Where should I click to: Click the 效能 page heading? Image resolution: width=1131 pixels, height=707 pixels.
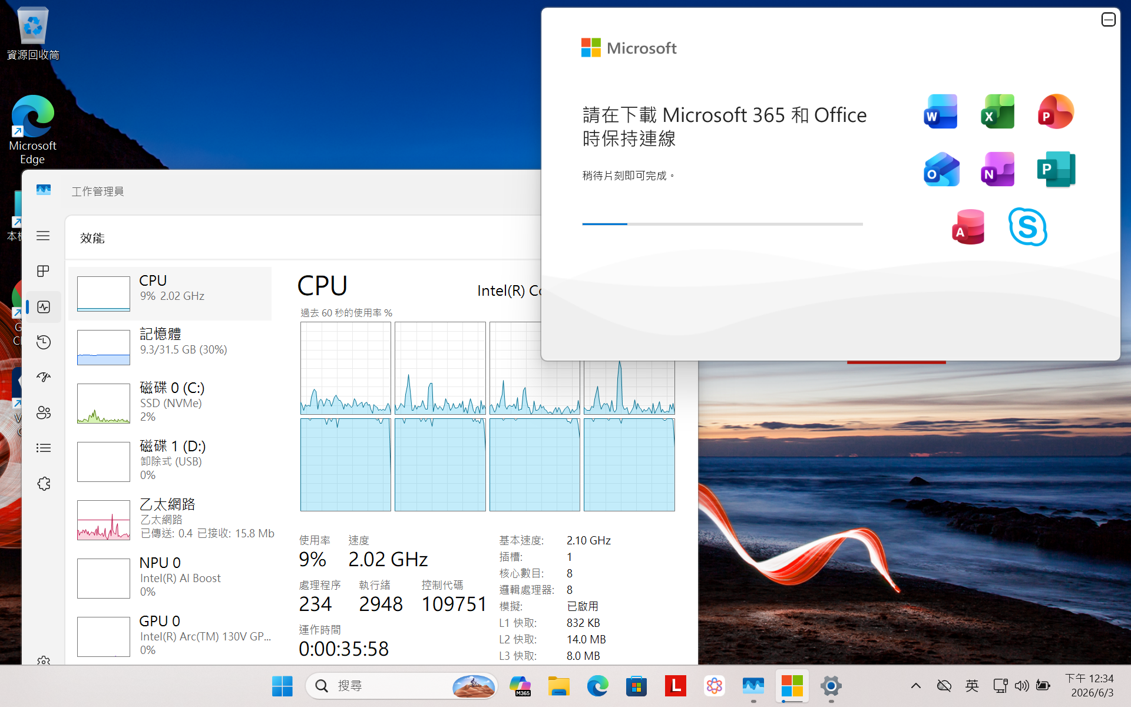[92, 238]
